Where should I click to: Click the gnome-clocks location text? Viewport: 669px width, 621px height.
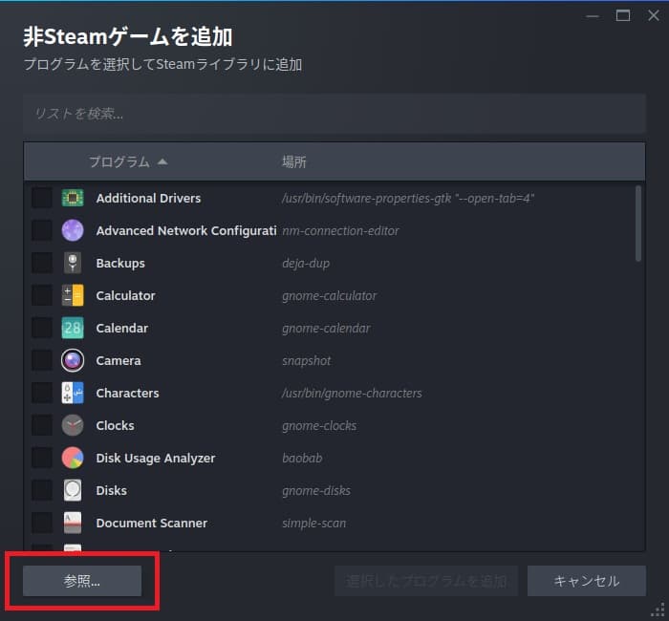coord(319,426)
